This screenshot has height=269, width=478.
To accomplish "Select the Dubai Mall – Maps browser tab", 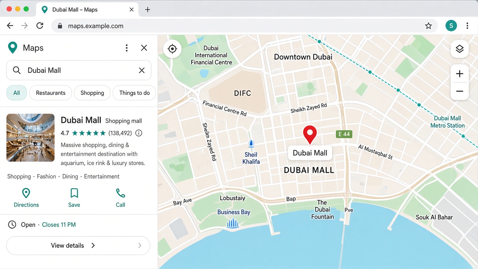I will pyautogui.click(x=88, y=10).
